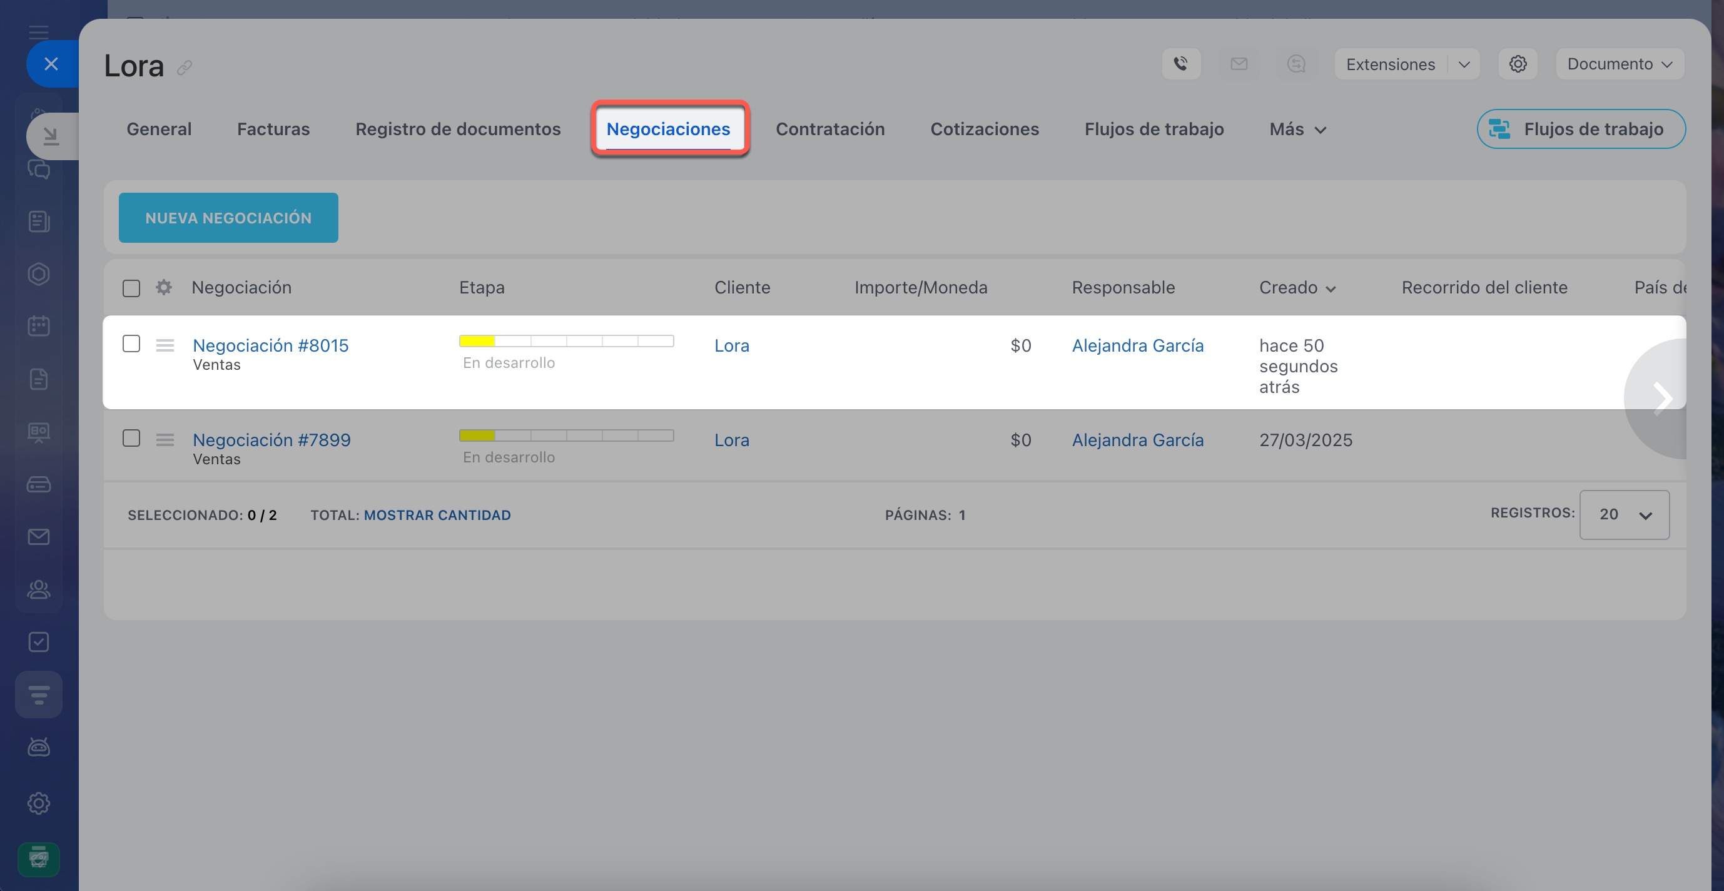The height and width of the screenshot is (891, 1724).
Task: Check the box for Negociación #7899
Action: tap(131, 438)
